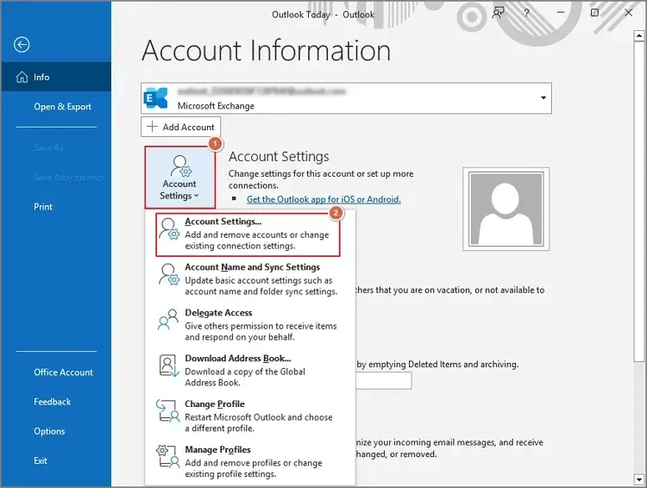Choose Download Address Book... entry
The width and height of the screenshot is (647, 488).
coord(248,371)
